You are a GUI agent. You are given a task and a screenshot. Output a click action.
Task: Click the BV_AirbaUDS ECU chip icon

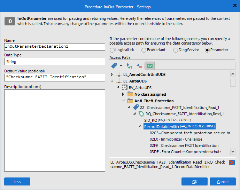point(124,88)
